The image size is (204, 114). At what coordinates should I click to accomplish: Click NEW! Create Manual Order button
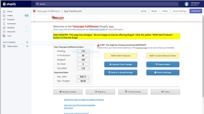click(x=163, y=56)
